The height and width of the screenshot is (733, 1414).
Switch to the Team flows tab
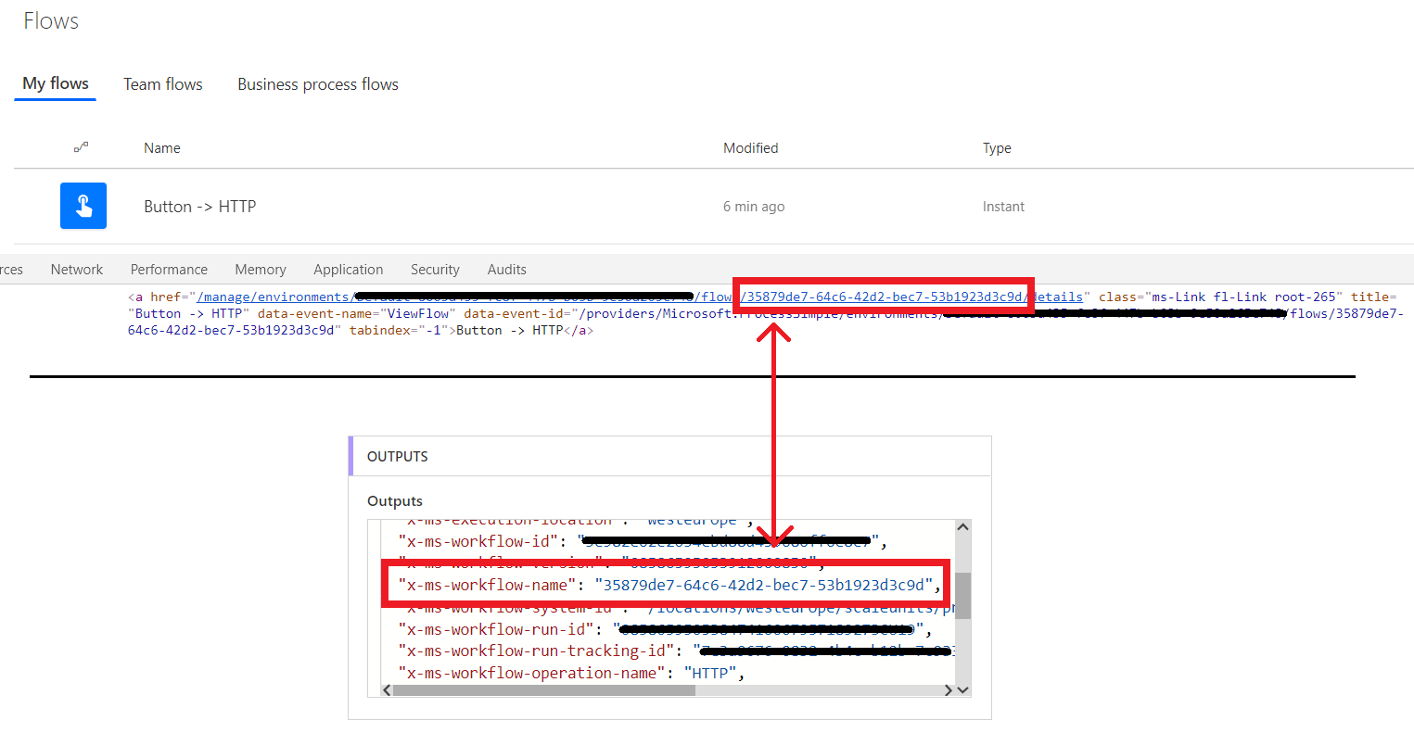point(162,83)
